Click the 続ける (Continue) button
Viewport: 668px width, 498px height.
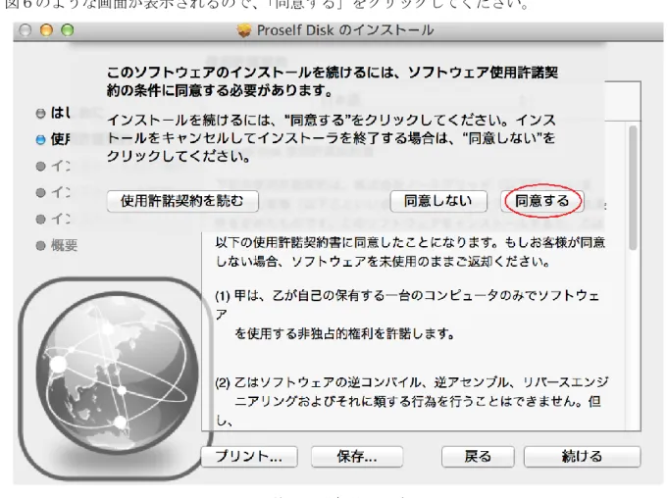click(582, 457)
